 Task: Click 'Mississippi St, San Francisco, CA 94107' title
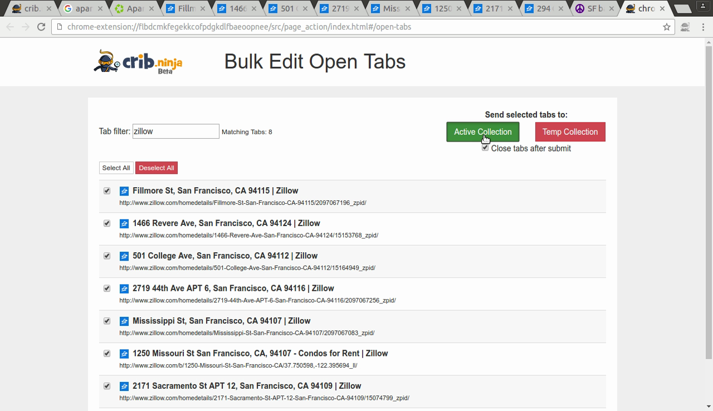click(x=221, y=321)
